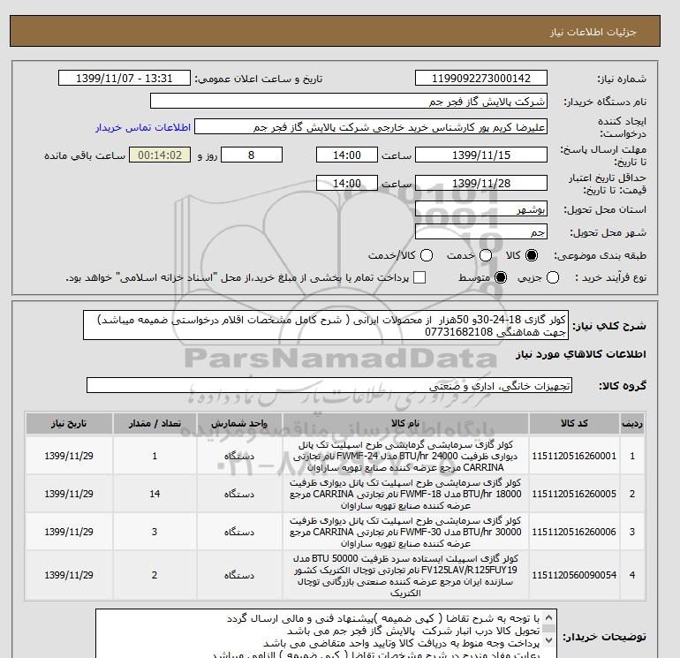Click quantity 1 in row 1
The image size is (680, 658).
tap(155, 456)
